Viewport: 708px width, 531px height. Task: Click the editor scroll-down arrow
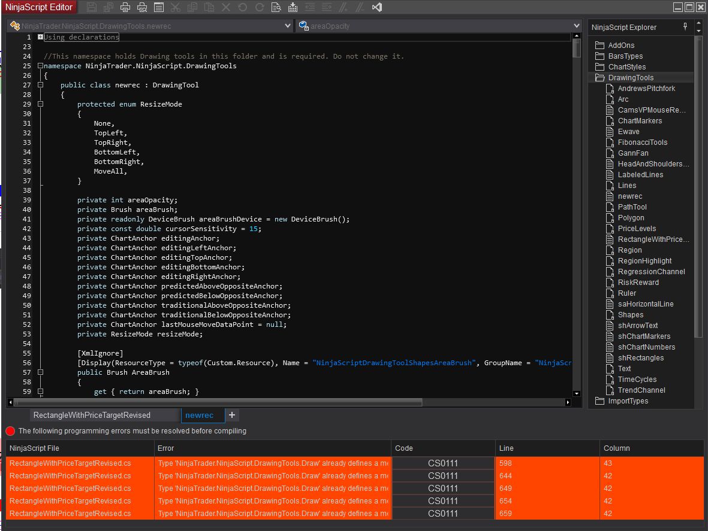(x=577, y=393)
